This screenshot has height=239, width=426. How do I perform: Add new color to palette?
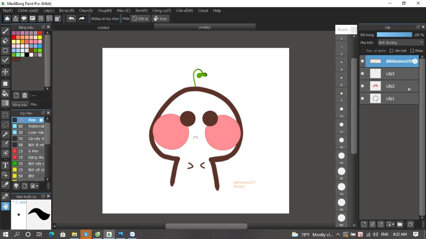click(x=16, y=95)
